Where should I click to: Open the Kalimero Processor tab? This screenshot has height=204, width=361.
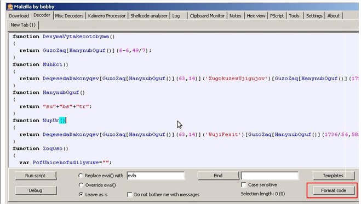(107, 16)
